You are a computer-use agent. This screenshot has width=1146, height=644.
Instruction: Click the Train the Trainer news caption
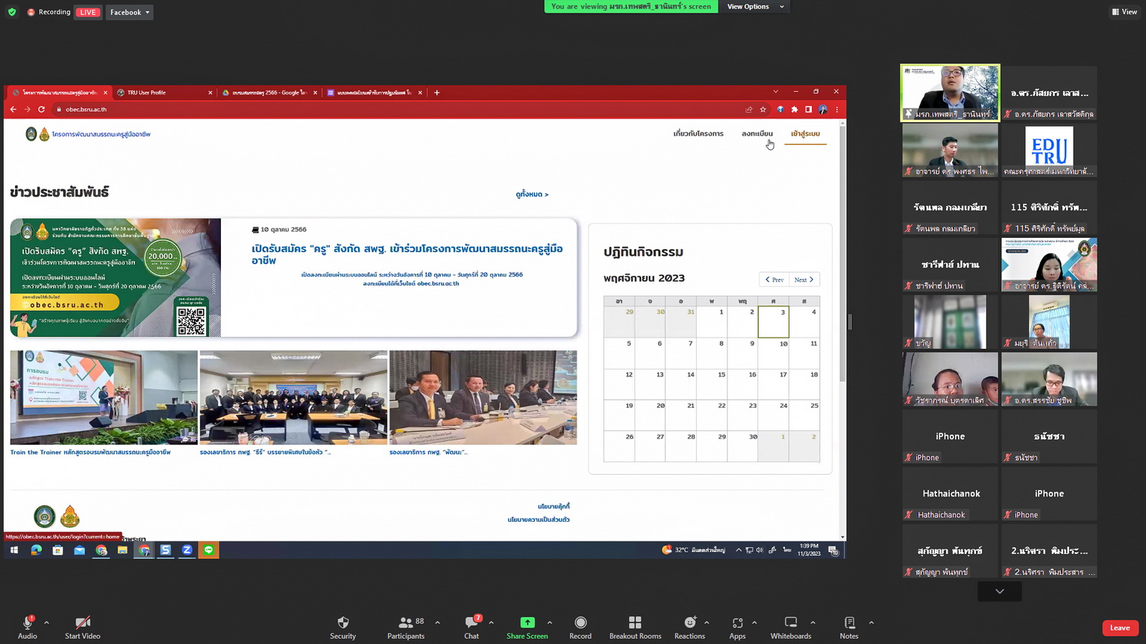(x=90, y=452)
